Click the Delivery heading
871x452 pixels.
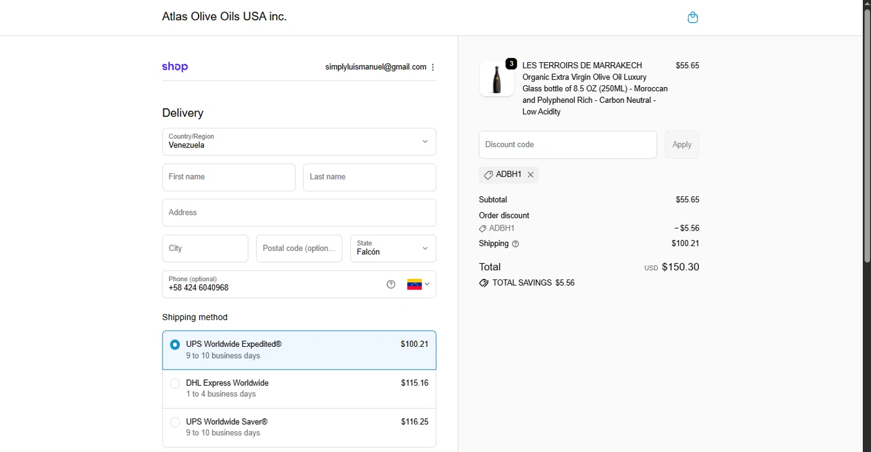(x=183, y=113)
